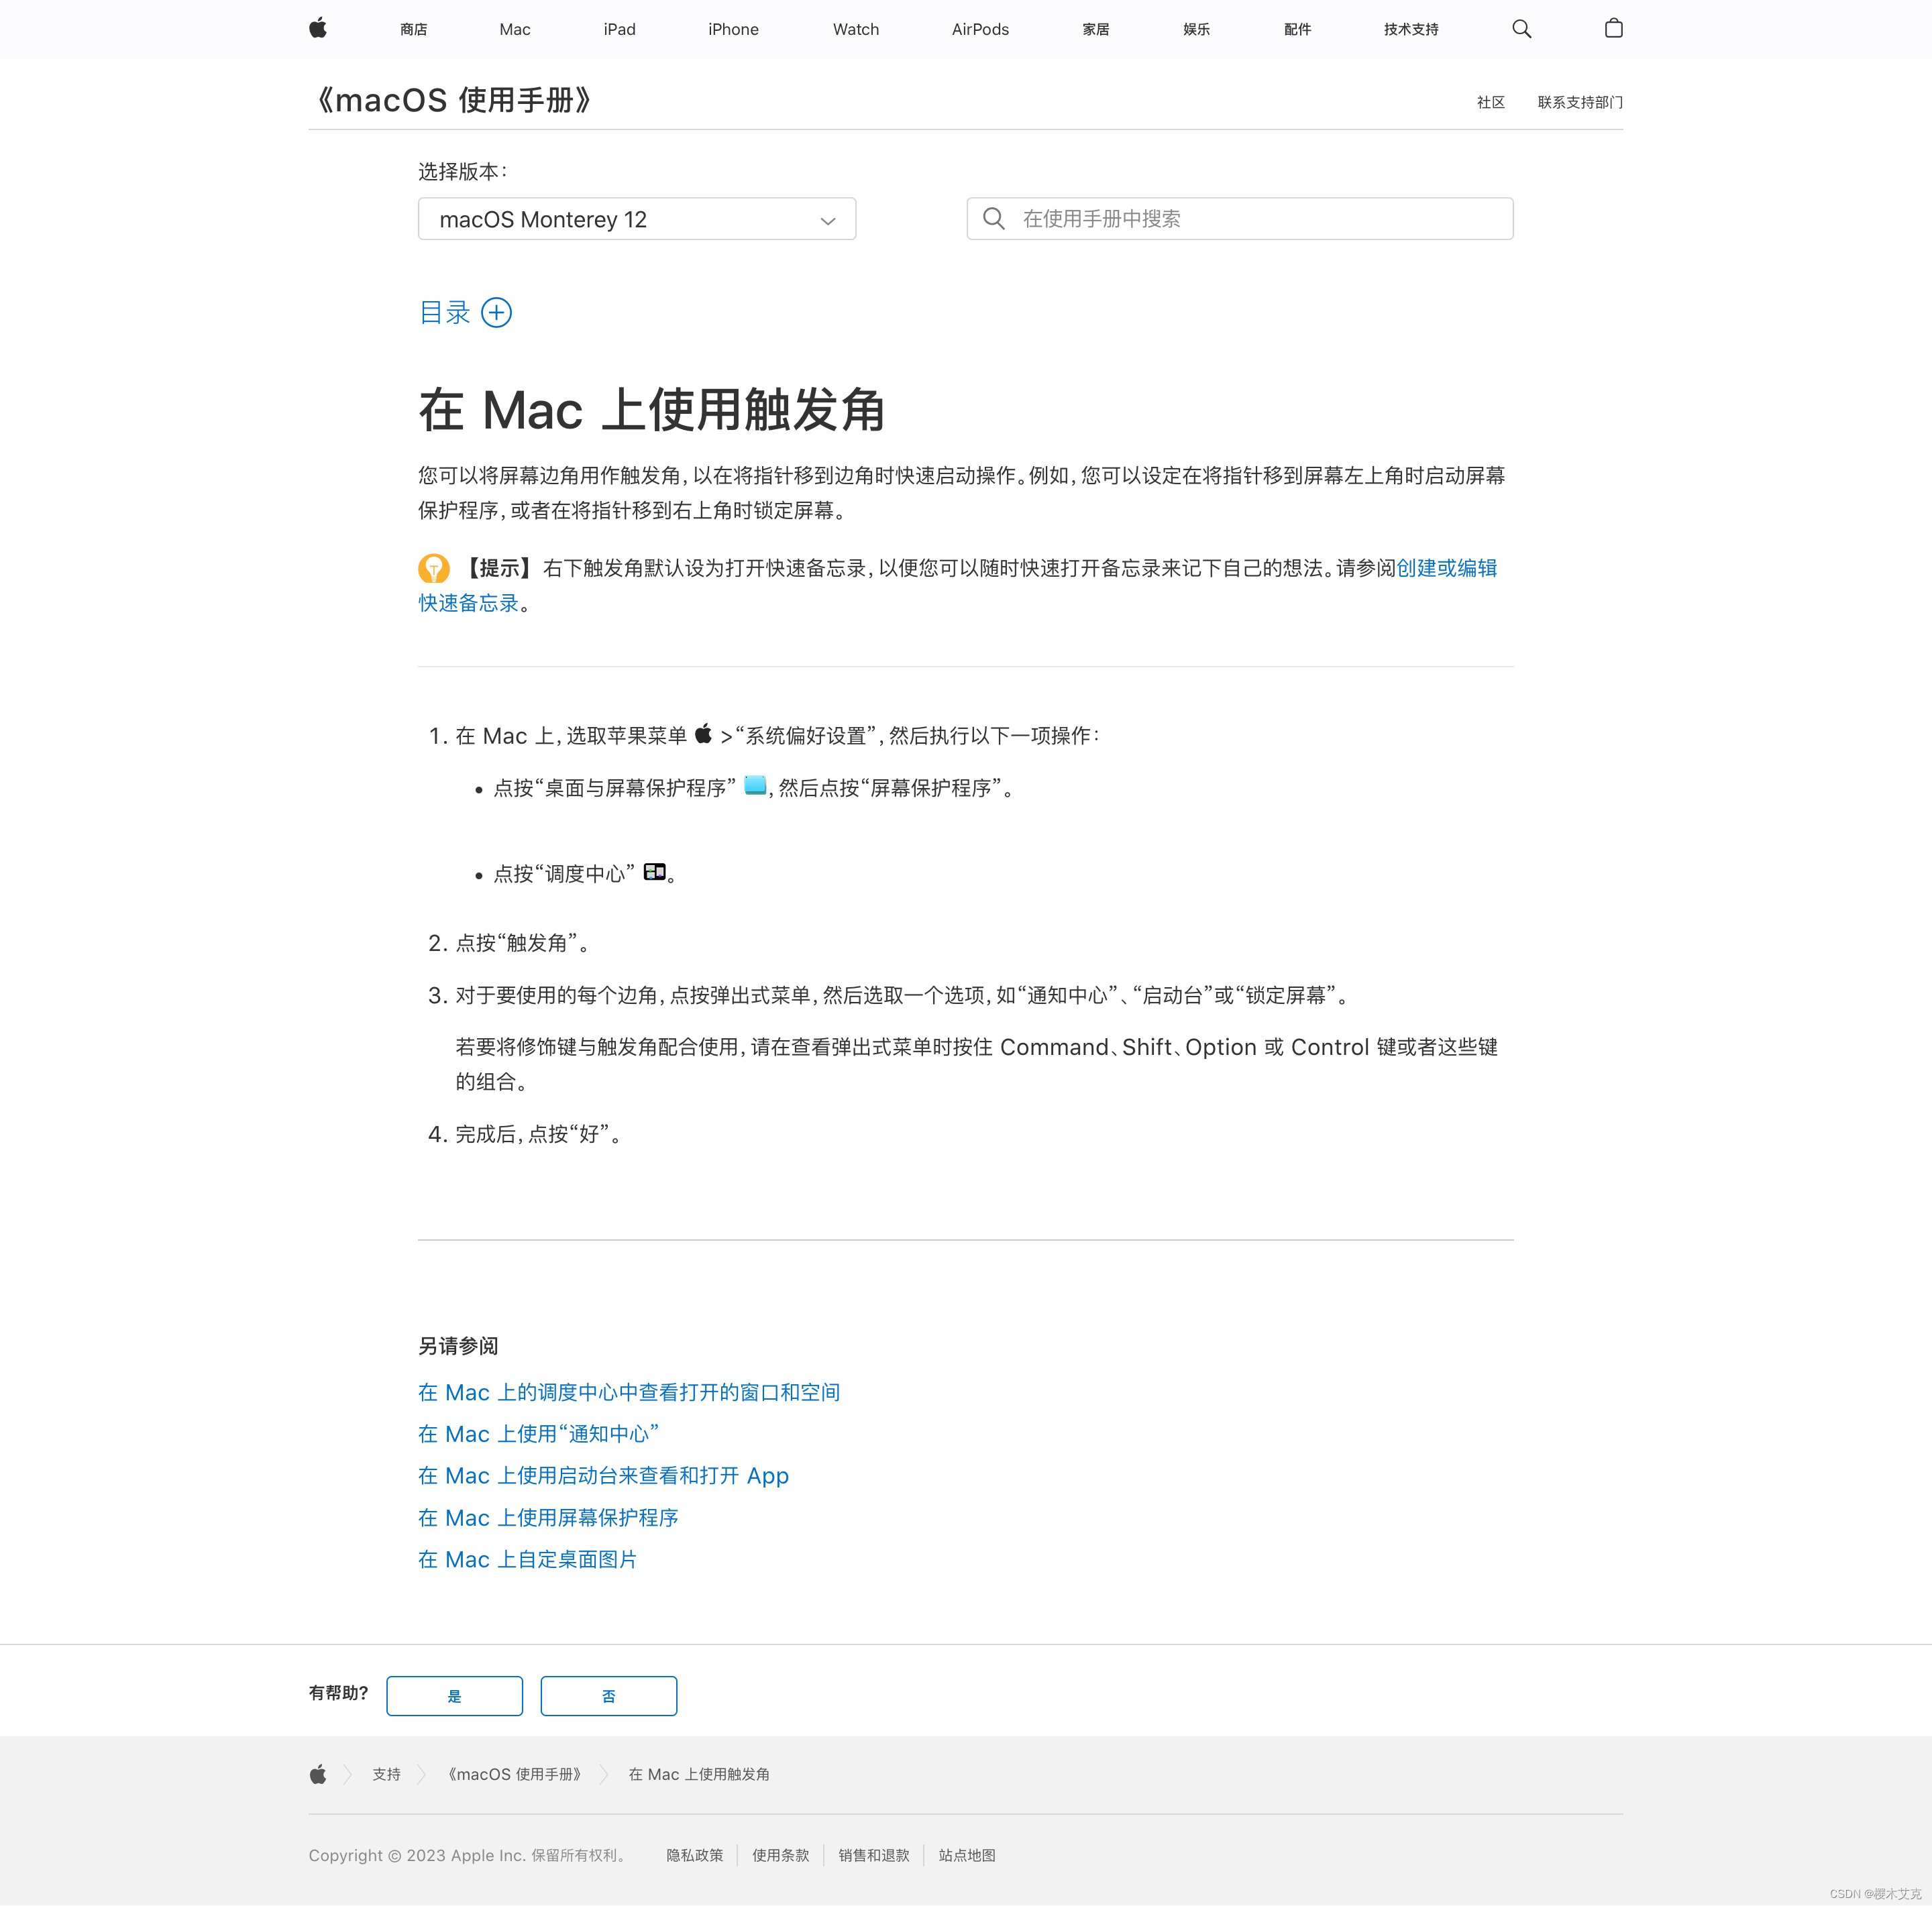This screenshot has width=1932, height=1906.
Task: Open the 在 Mac 上使用屏幕保护程序 link
Action: pyautogui.click(x=548, y=1517)
